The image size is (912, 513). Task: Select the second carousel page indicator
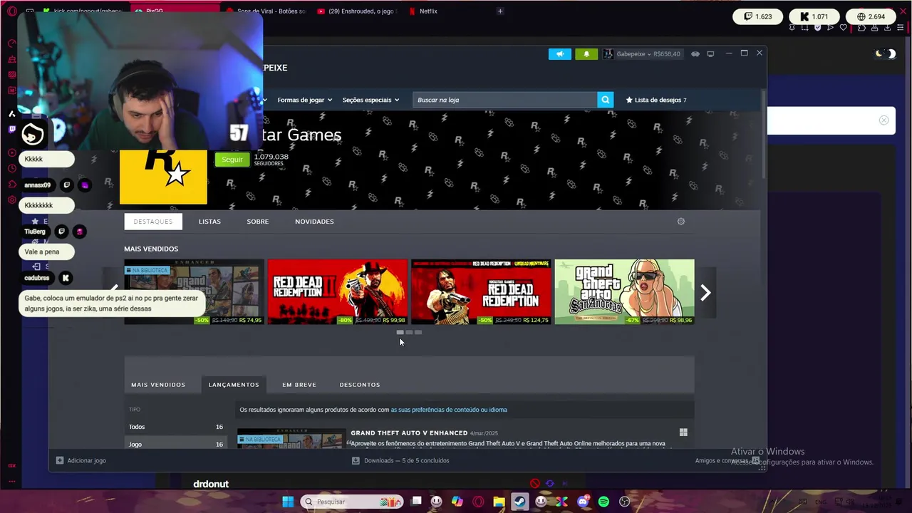(409, 332)
